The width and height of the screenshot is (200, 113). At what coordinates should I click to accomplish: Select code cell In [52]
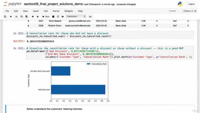click(x=110, y=35)
